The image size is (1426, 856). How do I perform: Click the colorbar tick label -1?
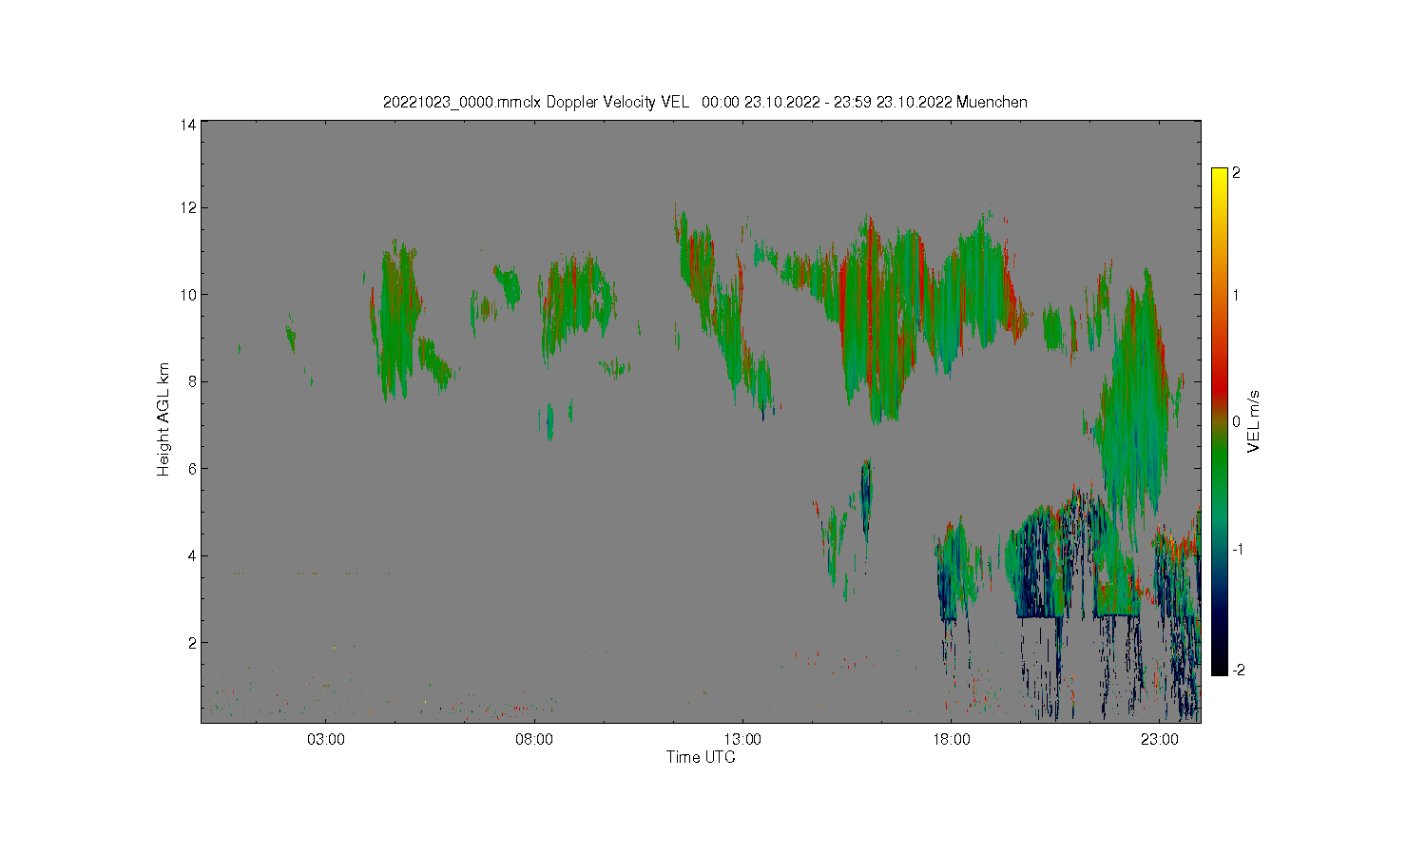coord(1239,549)
